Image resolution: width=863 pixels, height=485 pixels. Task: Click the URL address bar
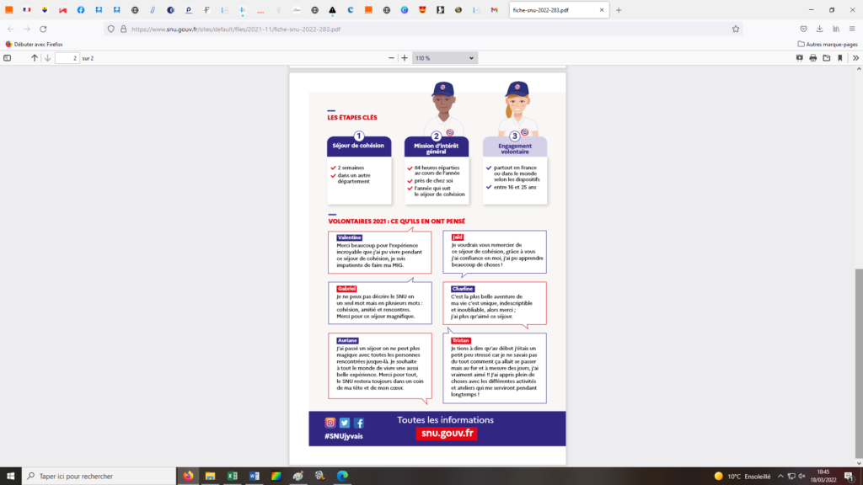(x=421, y=28)
